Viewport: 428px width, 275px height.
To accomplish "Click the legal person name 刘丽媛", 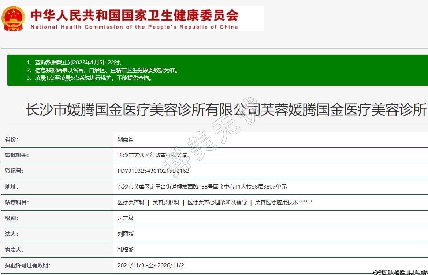I will point(126,234).
